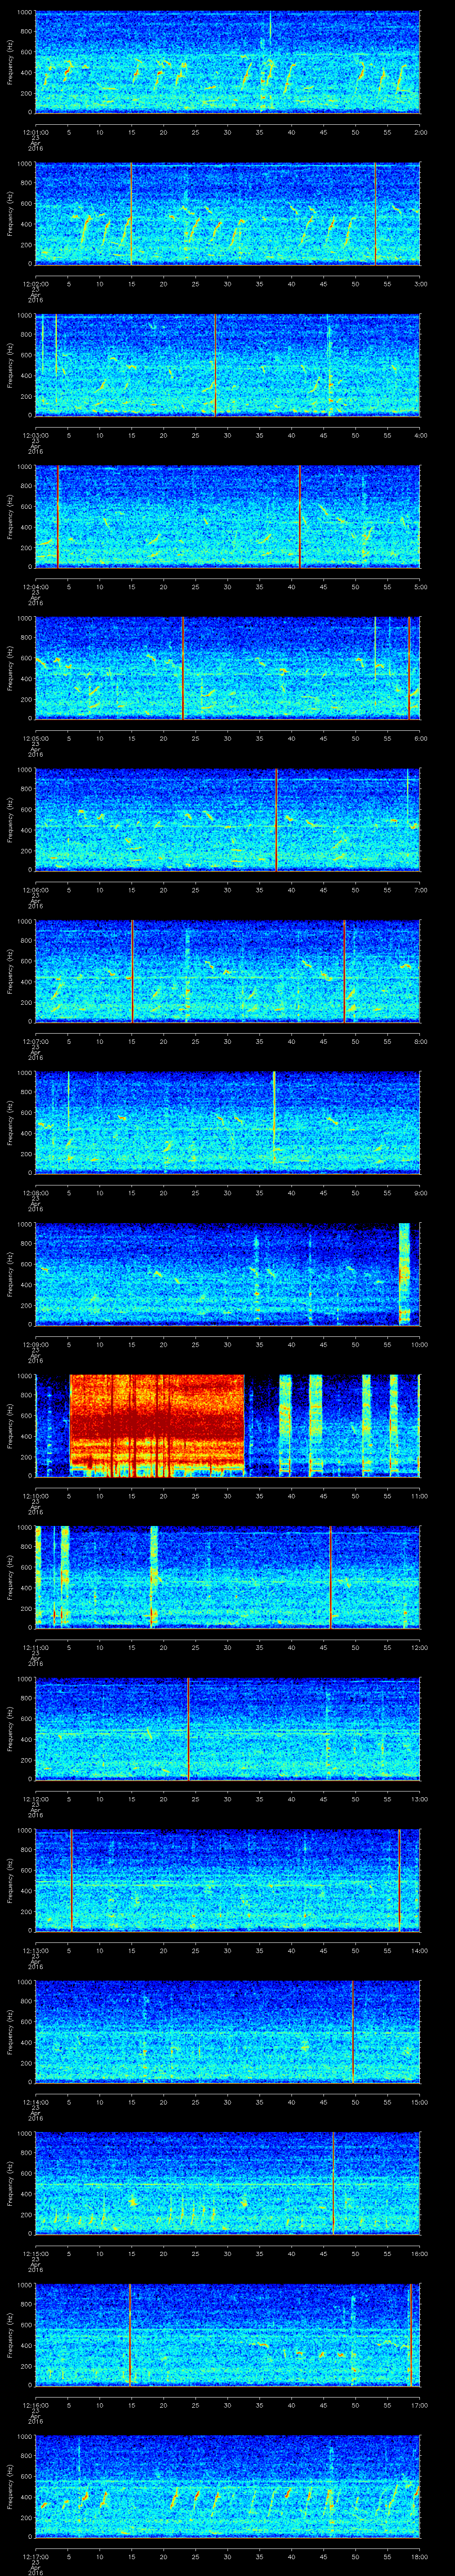Click the 12:04:00 start time label
The image size is (455, 2576).
35,586
